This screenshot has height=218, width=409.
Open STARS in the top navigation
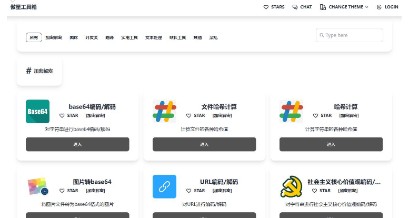(x=274, y=7)
